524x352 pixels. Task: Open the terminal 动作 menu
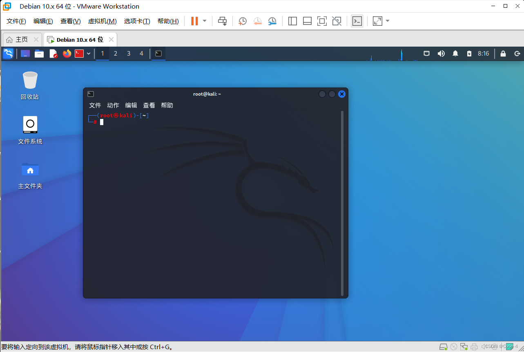click(113, 105)
